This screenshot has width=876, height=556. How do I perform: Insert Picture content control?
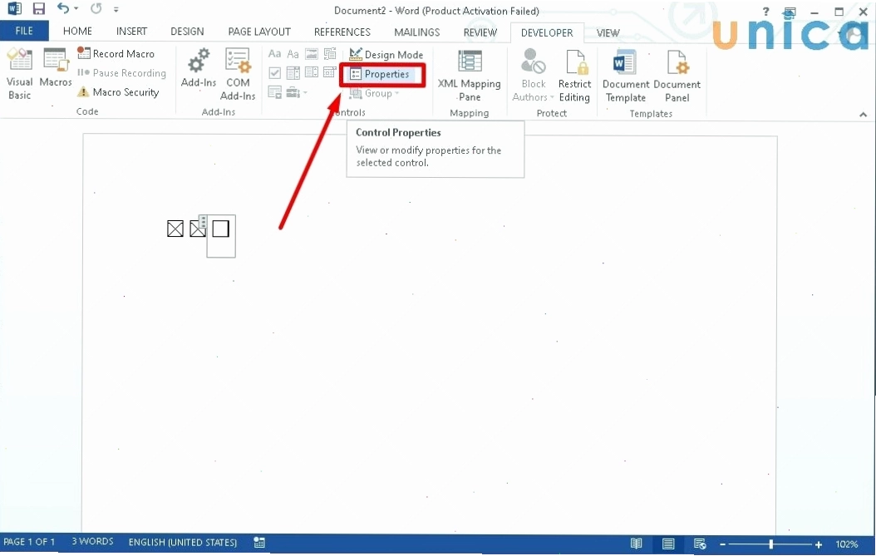point(311,54)
